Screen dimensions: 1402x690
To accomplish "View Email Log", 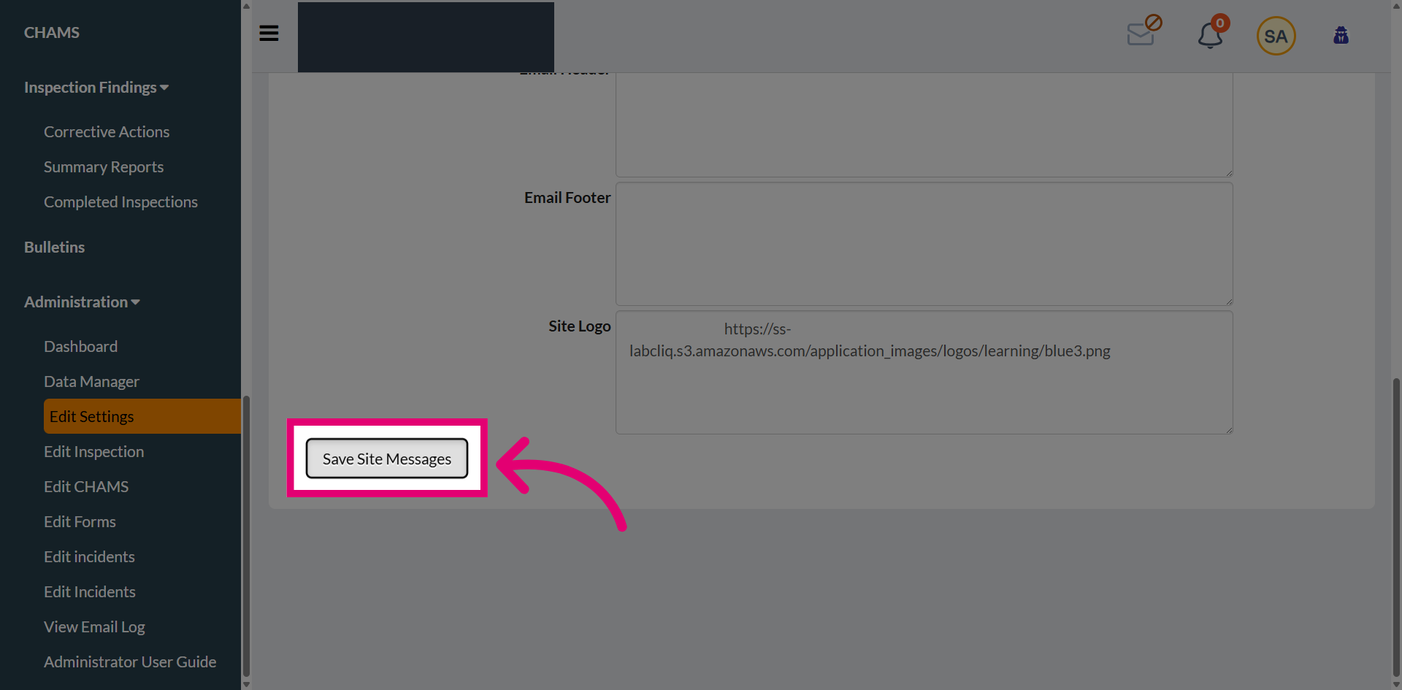I will 94,626.
